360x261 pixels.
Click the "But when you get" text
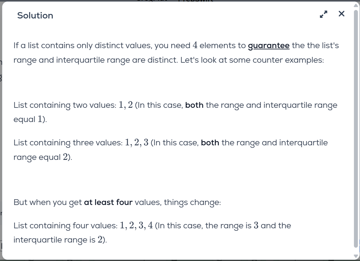tap(48, 202)
